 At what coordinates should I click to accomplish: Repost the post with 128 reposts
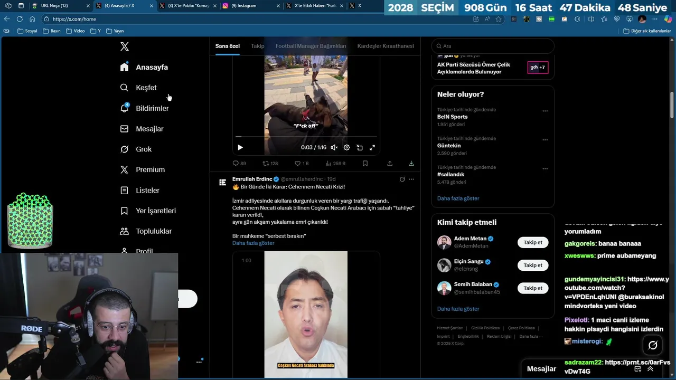click(x=270, y=164)
